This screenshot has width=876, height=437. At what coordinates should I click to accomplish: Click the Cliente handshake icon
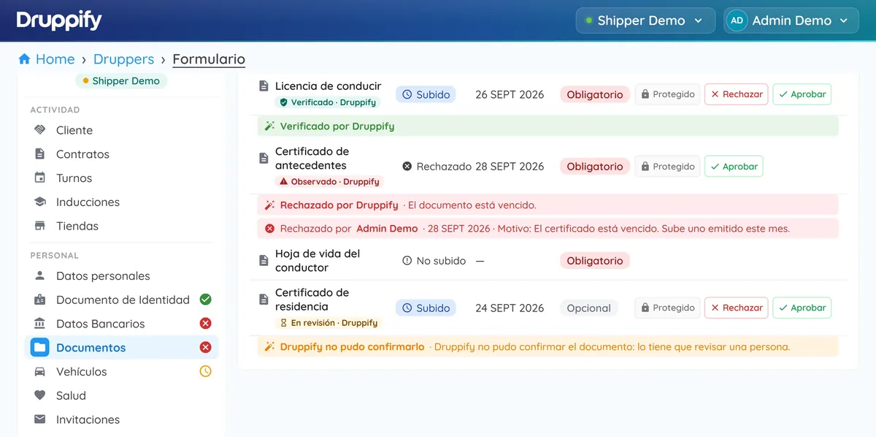pos(40,130)
